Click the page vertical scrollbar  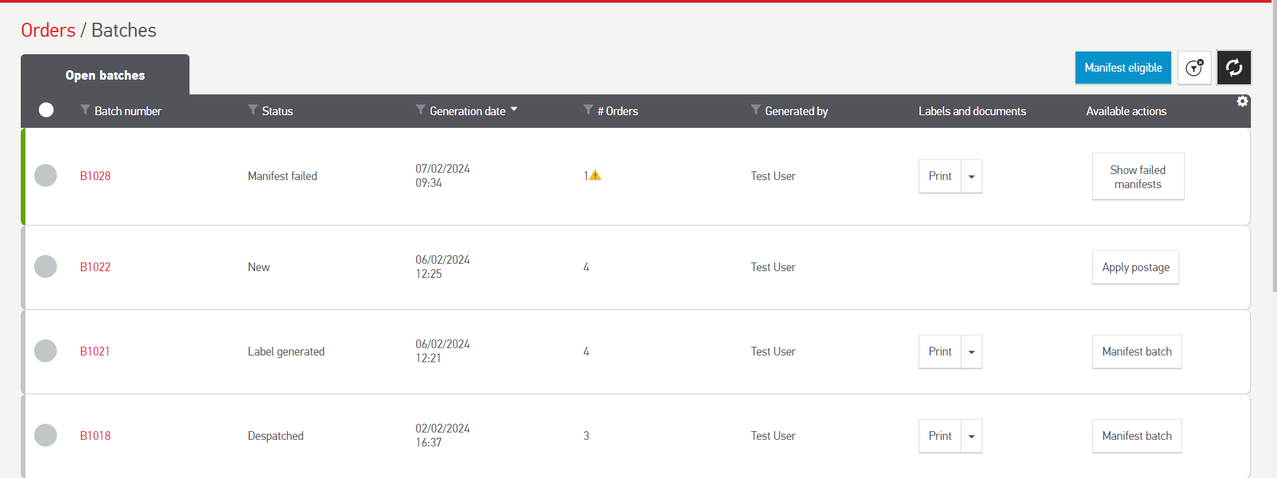pyautogui.click(x=1274, y=147)
